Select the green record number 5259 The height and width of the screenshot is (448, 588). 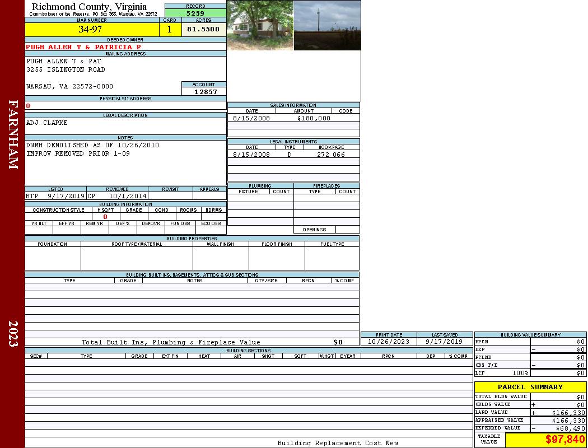pos(195,13)
